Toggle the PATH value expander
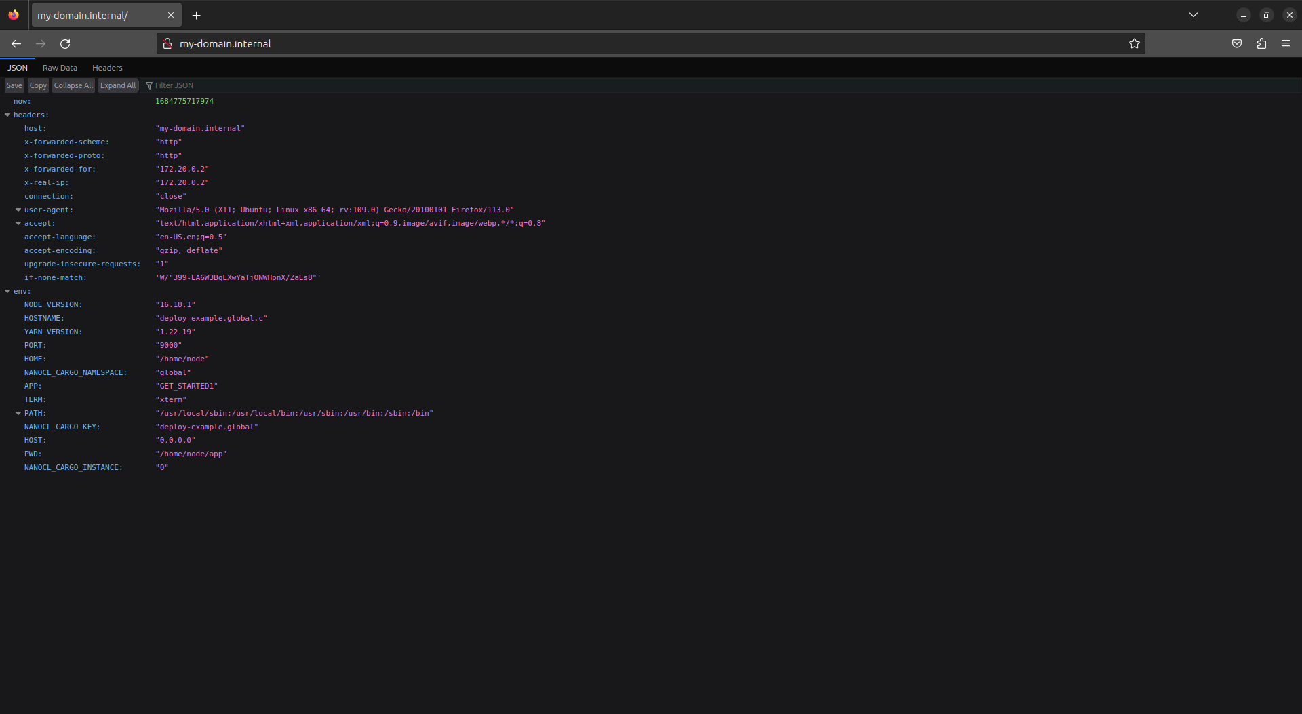The width and height of the screenshot is (1302, 714). [x=18, y=414]
